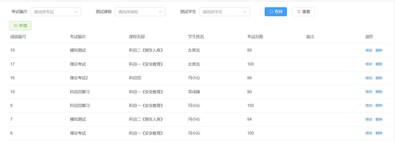
Task: Click student name 吴成锋 in table
Action: click(194, 92)
